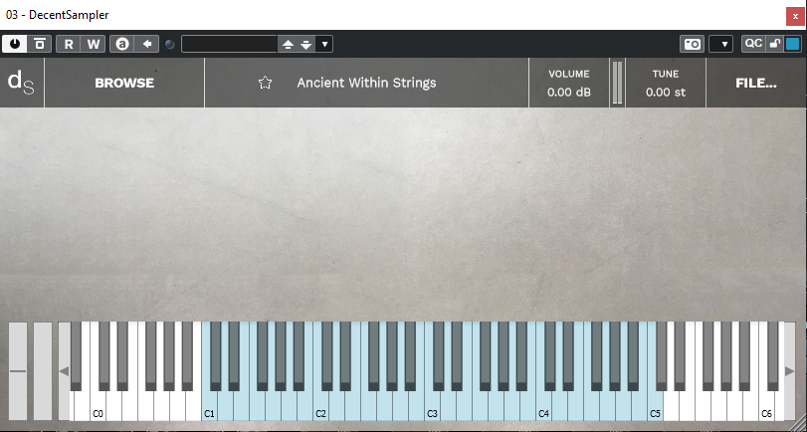Shift keyboard right with the arrow

[789, 370]
